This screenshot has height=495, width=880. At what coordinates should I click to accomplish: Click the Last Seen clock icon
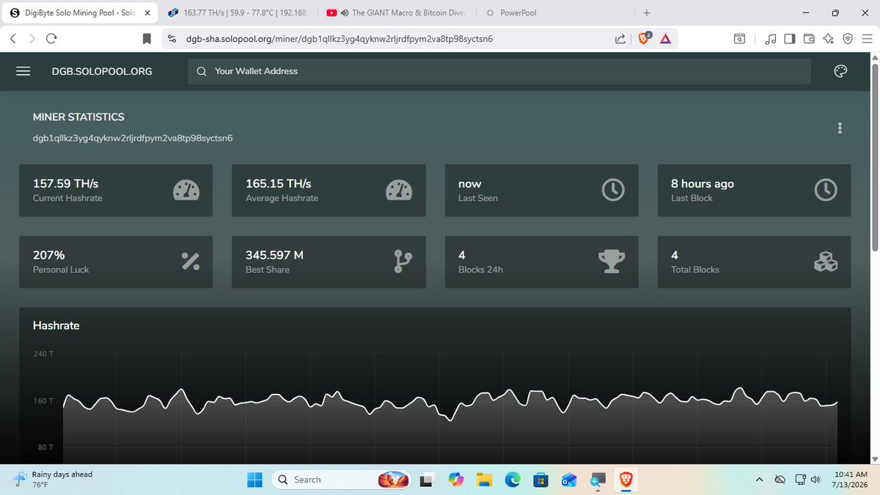[612, 191]
